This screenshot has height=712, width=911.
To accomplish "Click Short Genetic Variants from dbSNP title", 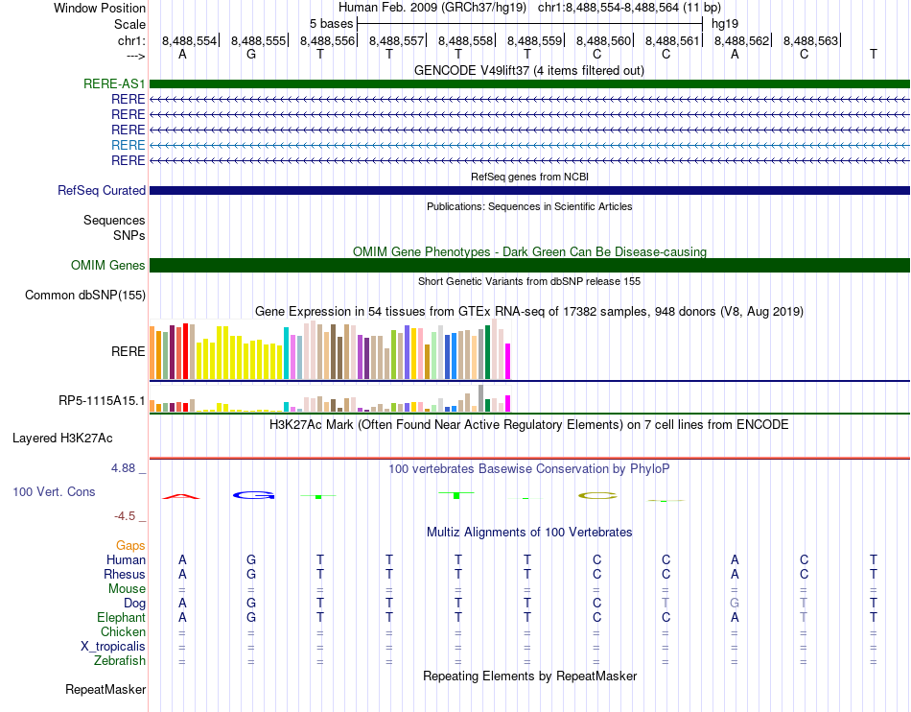I will pyautogui.click(x=529, y=281).
